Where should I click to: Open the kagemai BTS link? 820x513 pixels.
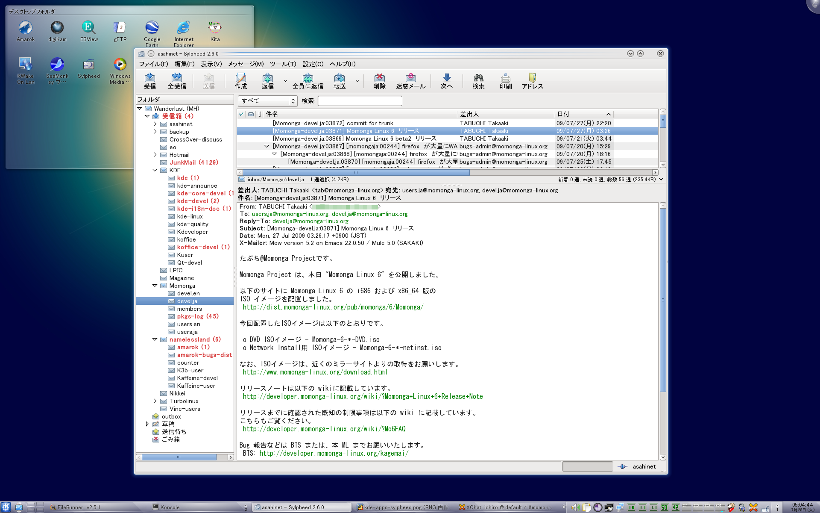(334, 454)
